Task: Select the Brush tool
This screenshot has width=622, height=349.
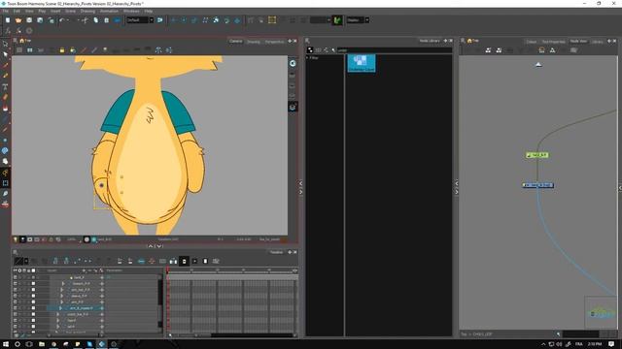Action: pyautogui.click(x=5, y=65)
